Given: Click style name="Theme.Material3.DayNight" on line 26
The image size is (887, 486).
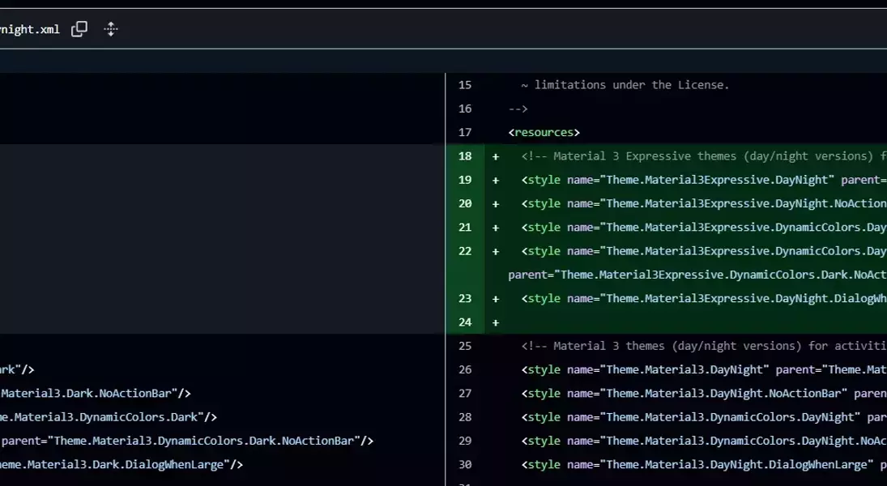Looking at the screenshot, I should click(645, 370).
